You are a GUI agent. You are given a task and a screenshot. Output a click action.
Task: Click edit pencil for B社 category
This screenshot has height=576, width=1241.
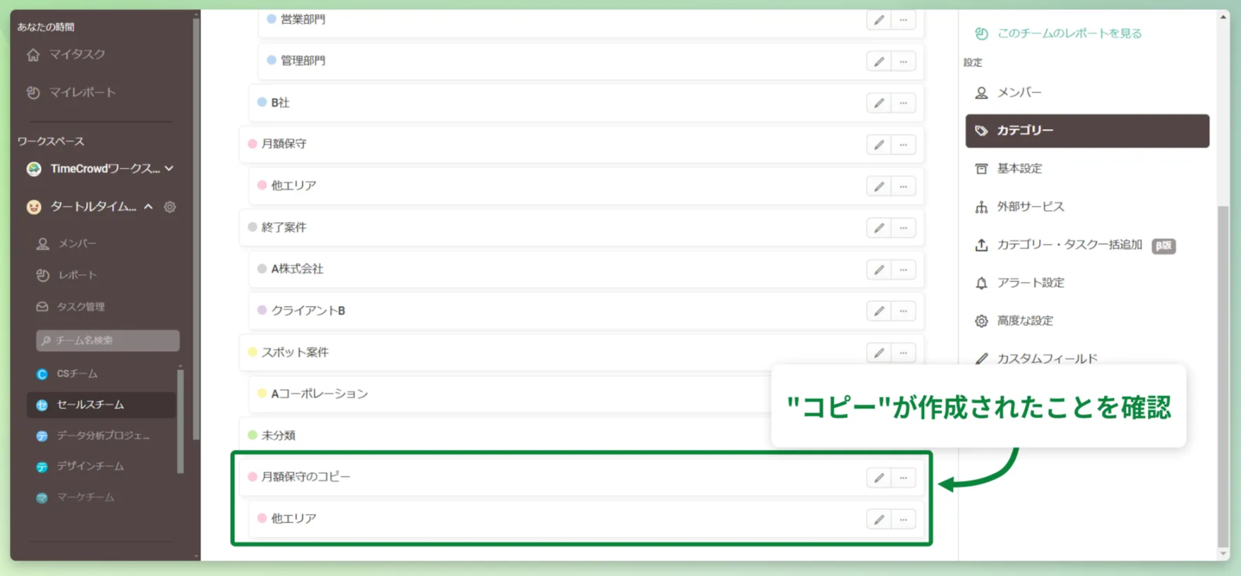(879, 103)
